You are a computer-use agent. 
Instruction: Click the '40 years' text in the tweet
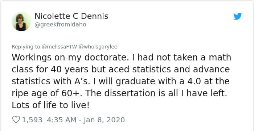tap(70, 69)
